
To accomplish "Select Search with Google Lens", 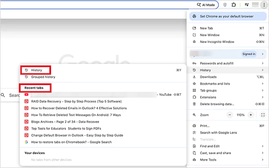I will point(228,133).
